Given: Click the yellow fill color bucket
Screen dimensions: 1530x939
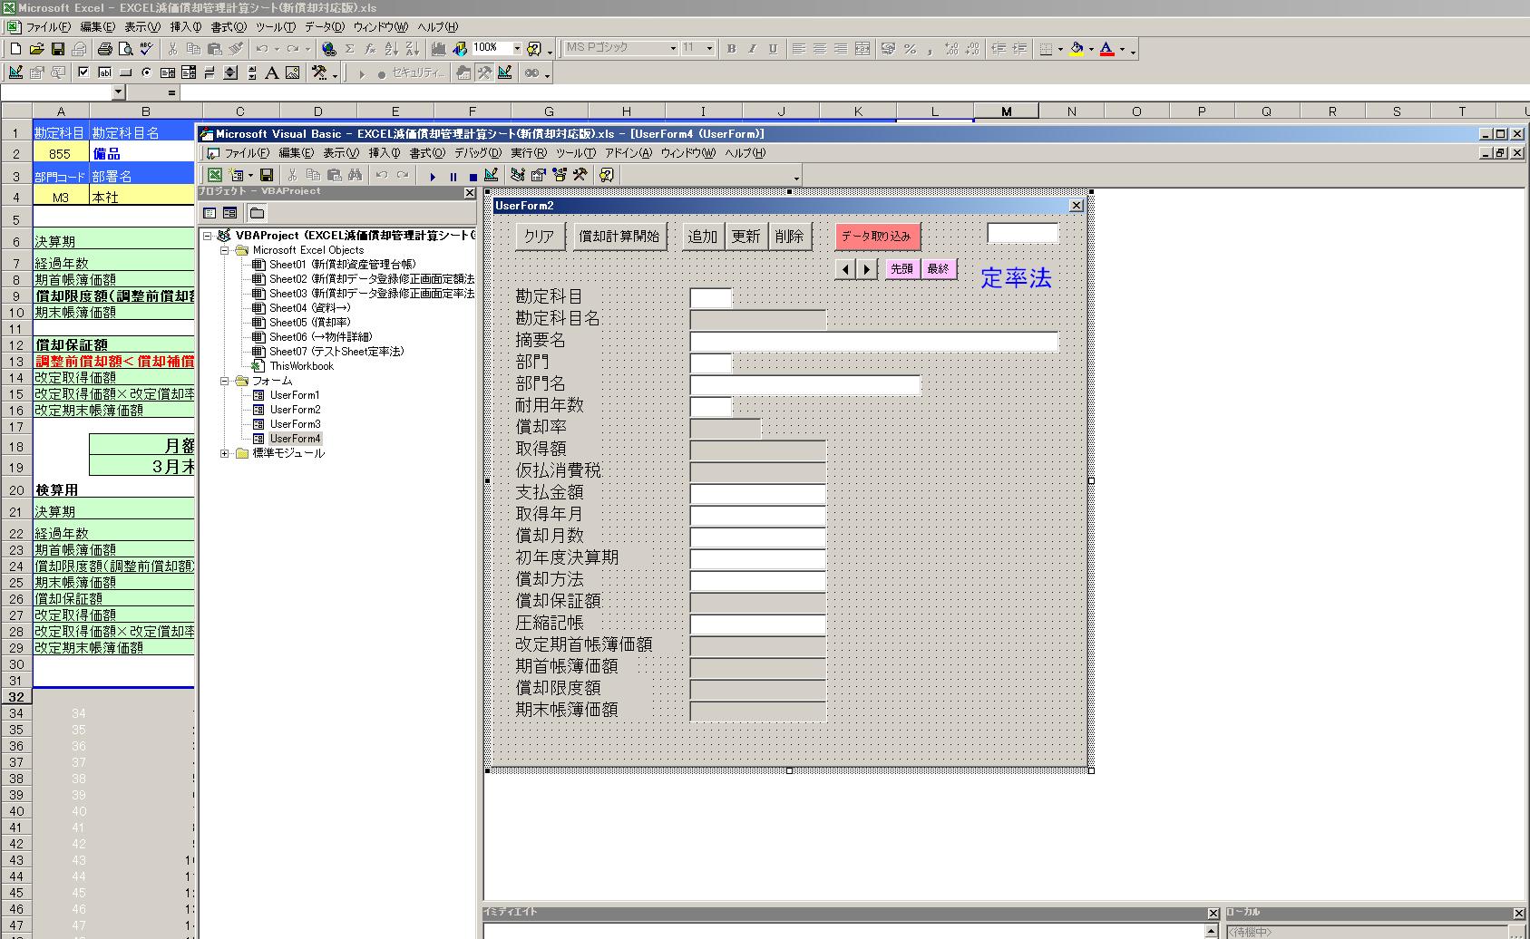Looking at the screenshot, I should 1077,49.
